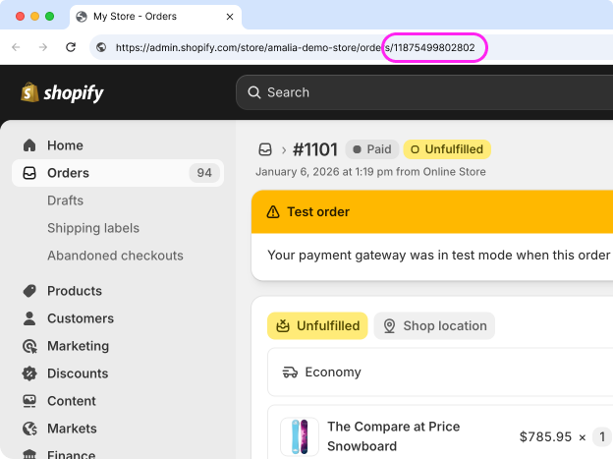Click the Test order warning icon
Screen dimensions: 613x459
[x=273, y=212]
